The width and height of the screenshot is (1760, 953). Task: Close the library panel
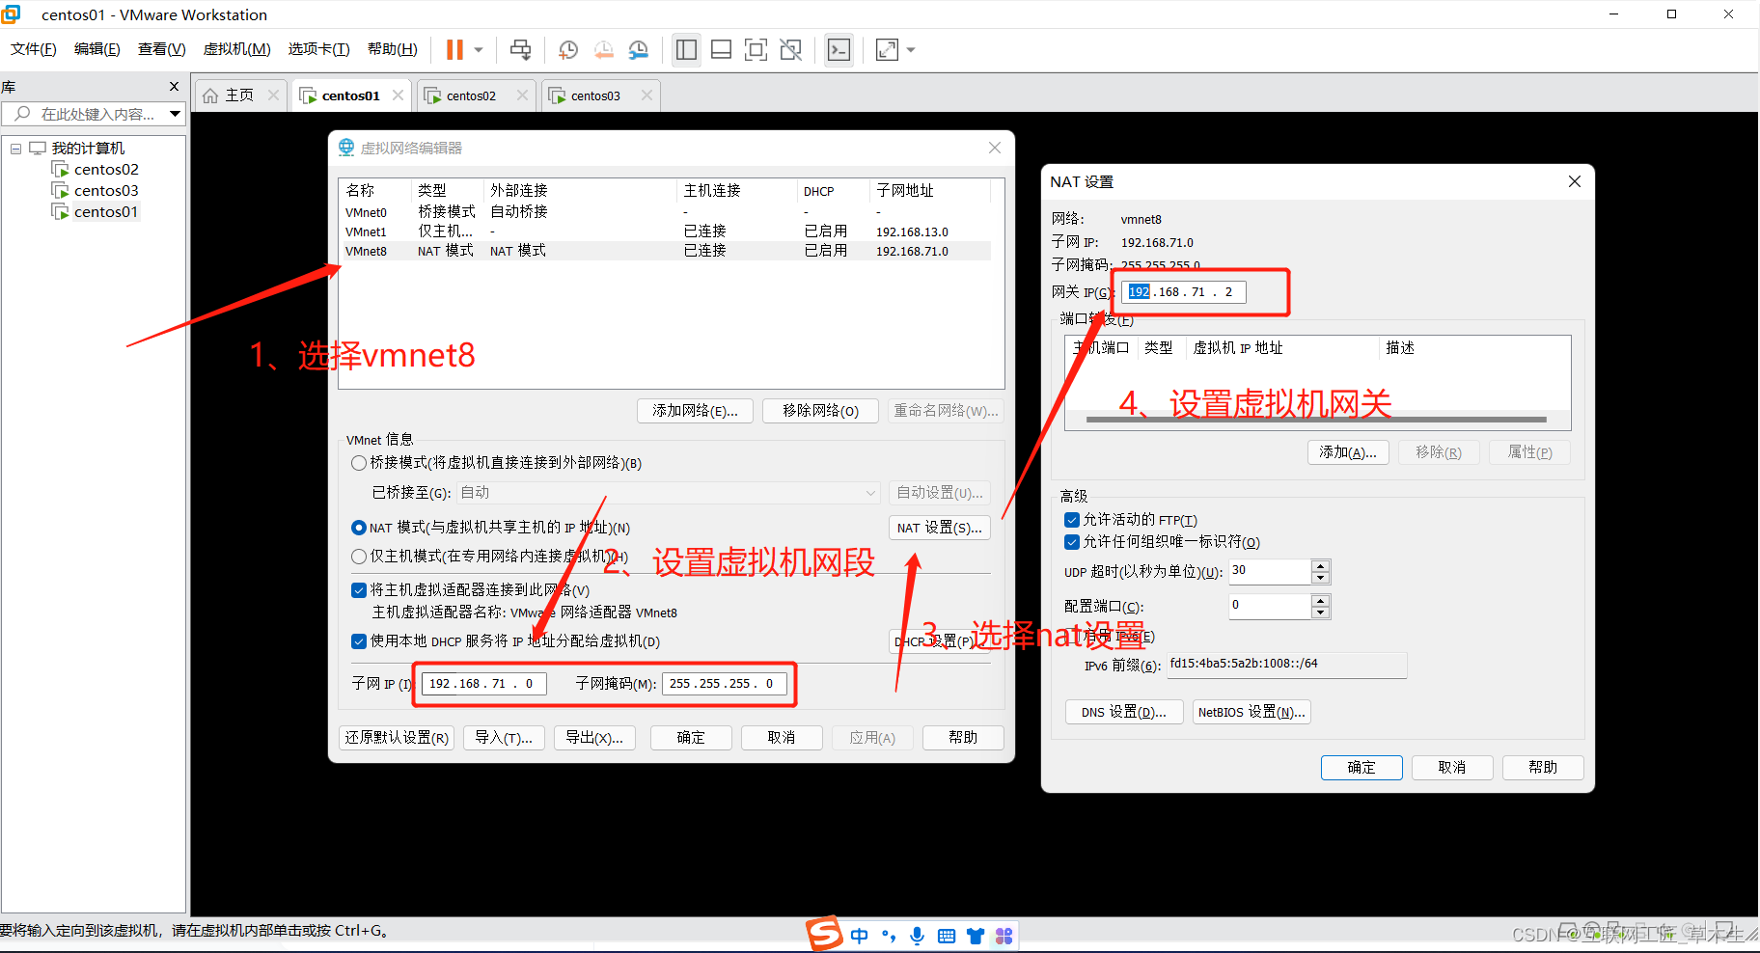pos(175,87)
